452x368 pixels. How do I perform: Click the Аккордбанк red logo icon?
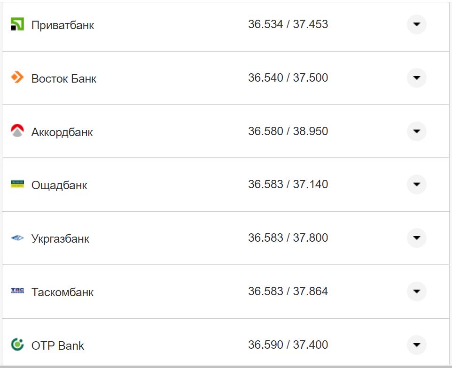[17, 131]
